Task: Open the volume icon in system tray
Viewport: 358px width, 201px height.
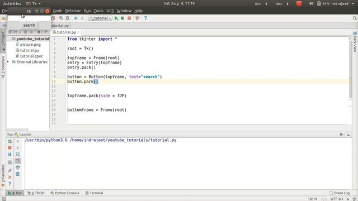Action: (311, 4)
